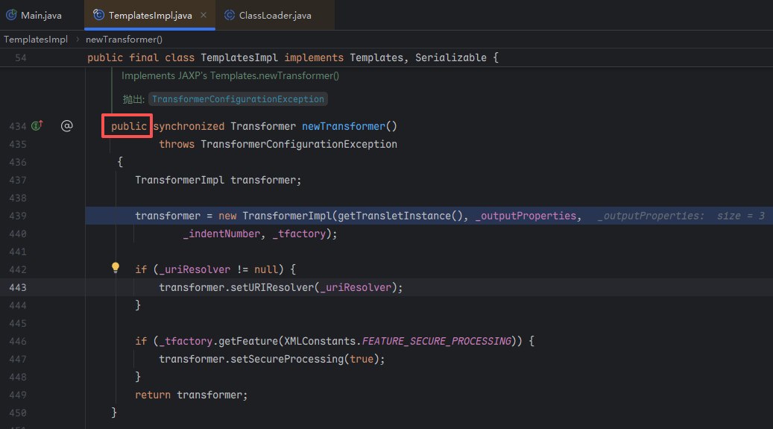Open TransformerConfigurationException link in the doc comment
The width and height of the screenshot is (773, 429).
239,98
